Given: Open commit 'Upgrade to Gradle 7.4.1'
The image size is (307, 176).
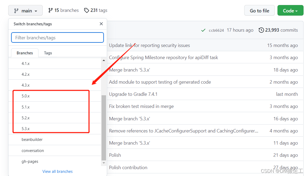Looking at the screenshot, I should click(x=133, y=94).
